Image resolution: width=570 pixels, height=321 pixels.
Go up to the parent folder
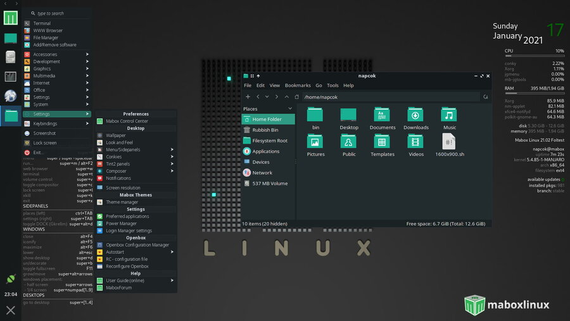pyautogui.click(x=287, y=97)
